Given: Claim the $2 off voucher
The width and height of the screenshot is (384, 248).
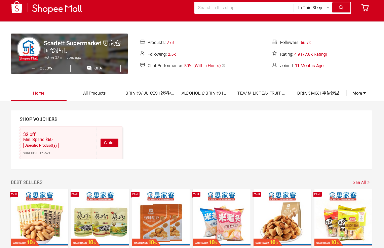Looking at the screenshot, I should pyautogui.click(x=109, y=143).
